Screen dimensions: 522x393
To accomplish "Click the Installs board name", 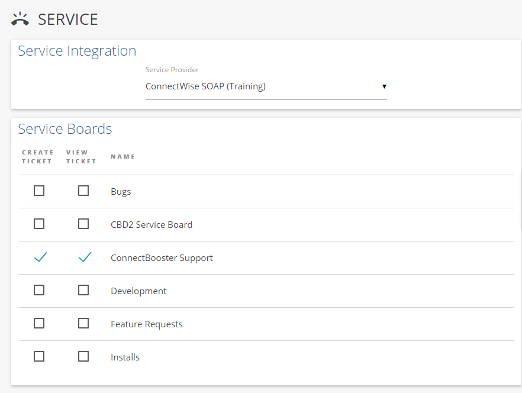I will coord(125,357).
